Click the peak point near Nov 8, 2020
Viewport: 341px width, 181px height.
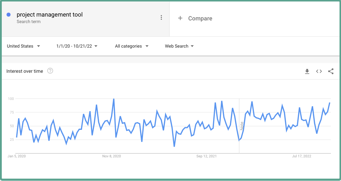[x=114, y=99]
